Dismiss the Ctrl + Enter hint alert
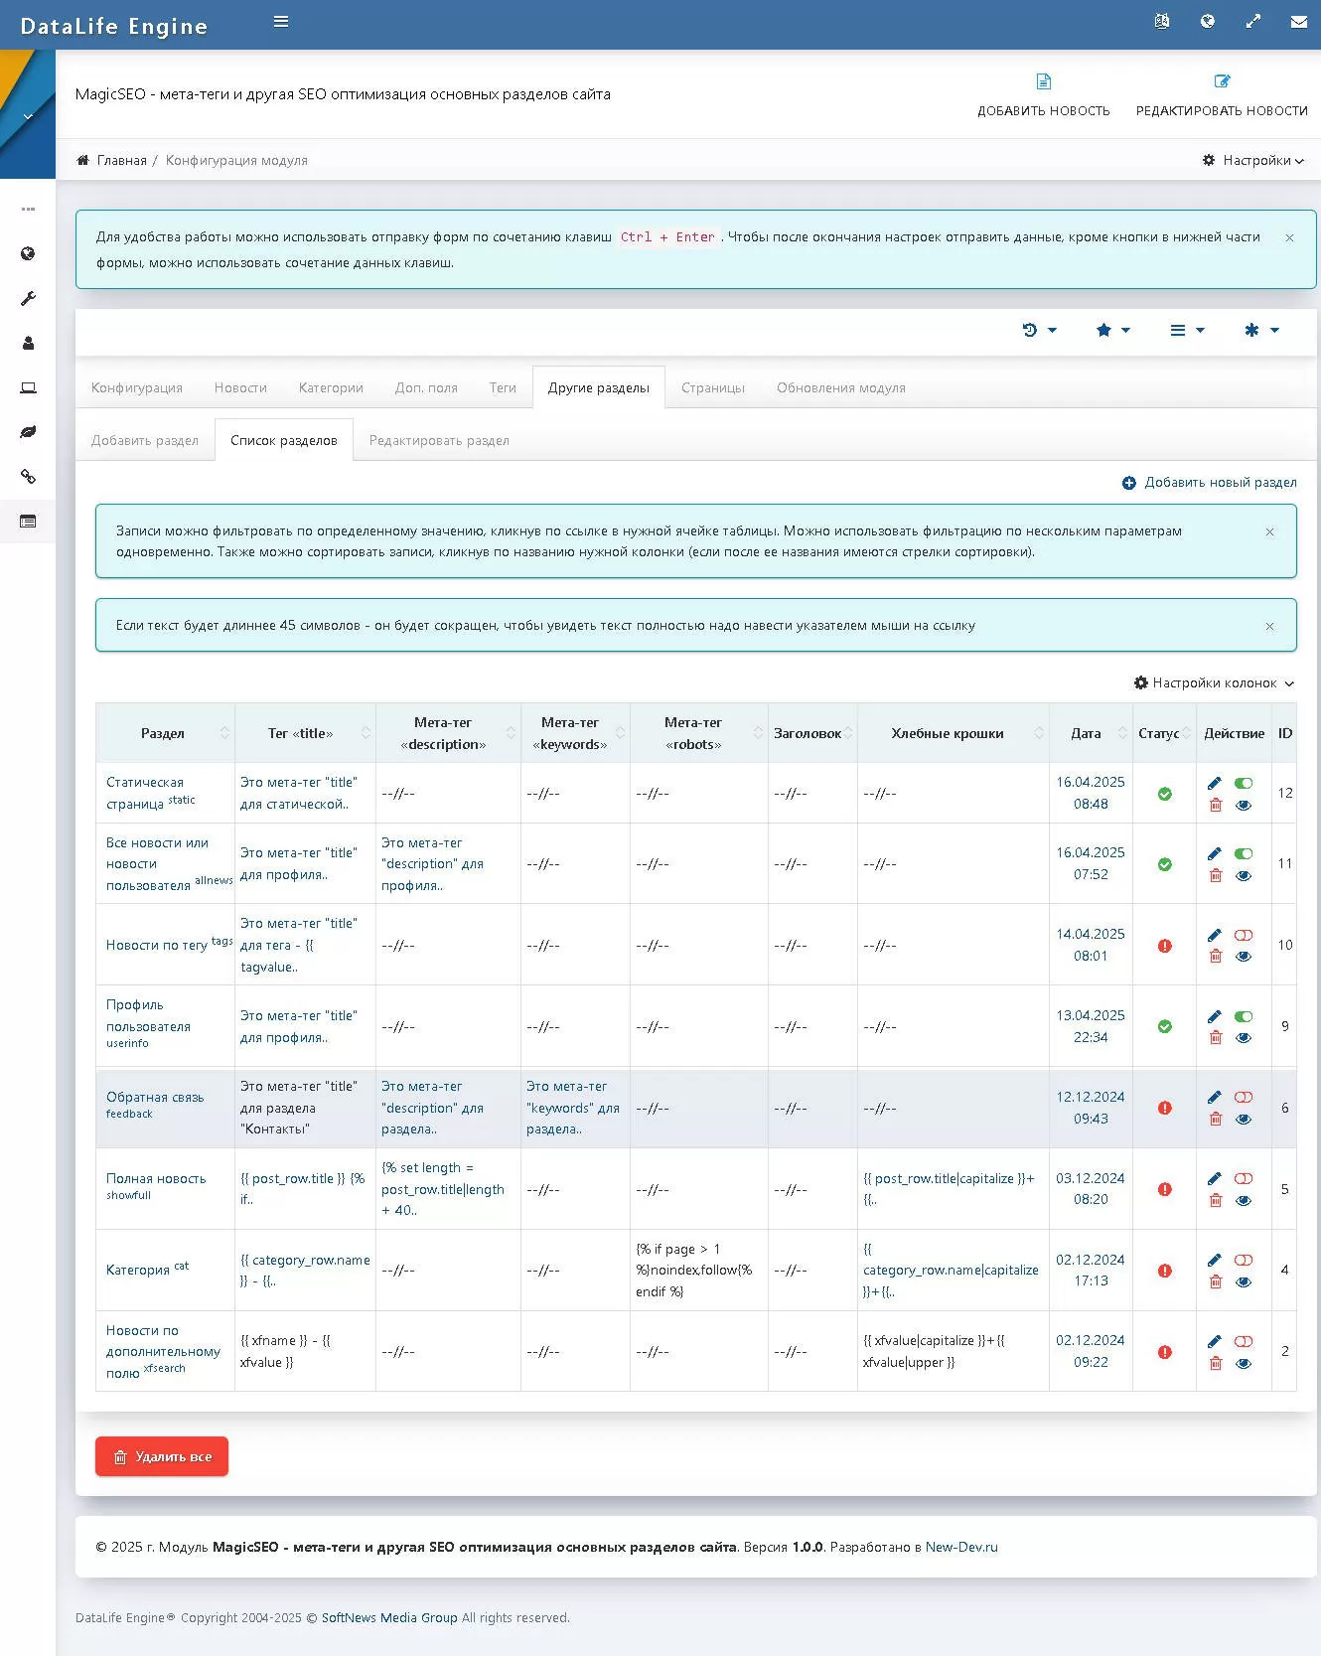1321x1656 pixels. point(1289,237)
